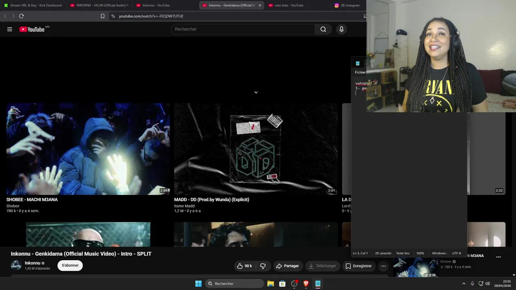
Task: Open the Inkonnu channel avatar
Action: point(16,265)
